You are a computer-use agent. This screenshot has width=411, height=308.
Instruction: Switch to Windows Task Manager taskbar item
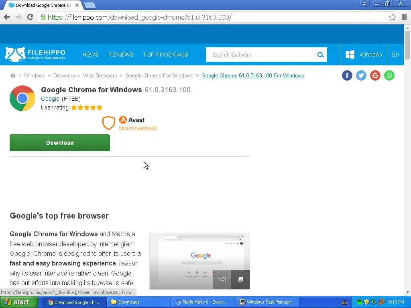click(x=267, y=302)
